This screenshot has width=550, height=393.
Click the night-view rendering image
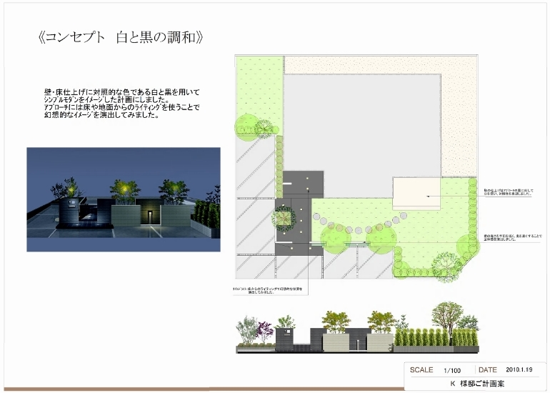click(x=123, y=199)
